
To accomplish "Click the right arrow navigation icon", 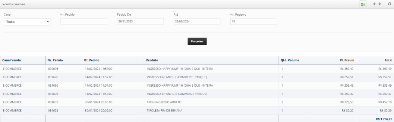I will [379, 4].
